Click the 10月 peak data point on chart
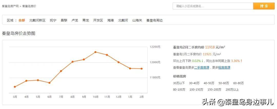The width and height of the screenshot is (277, 109). (95, 52)
